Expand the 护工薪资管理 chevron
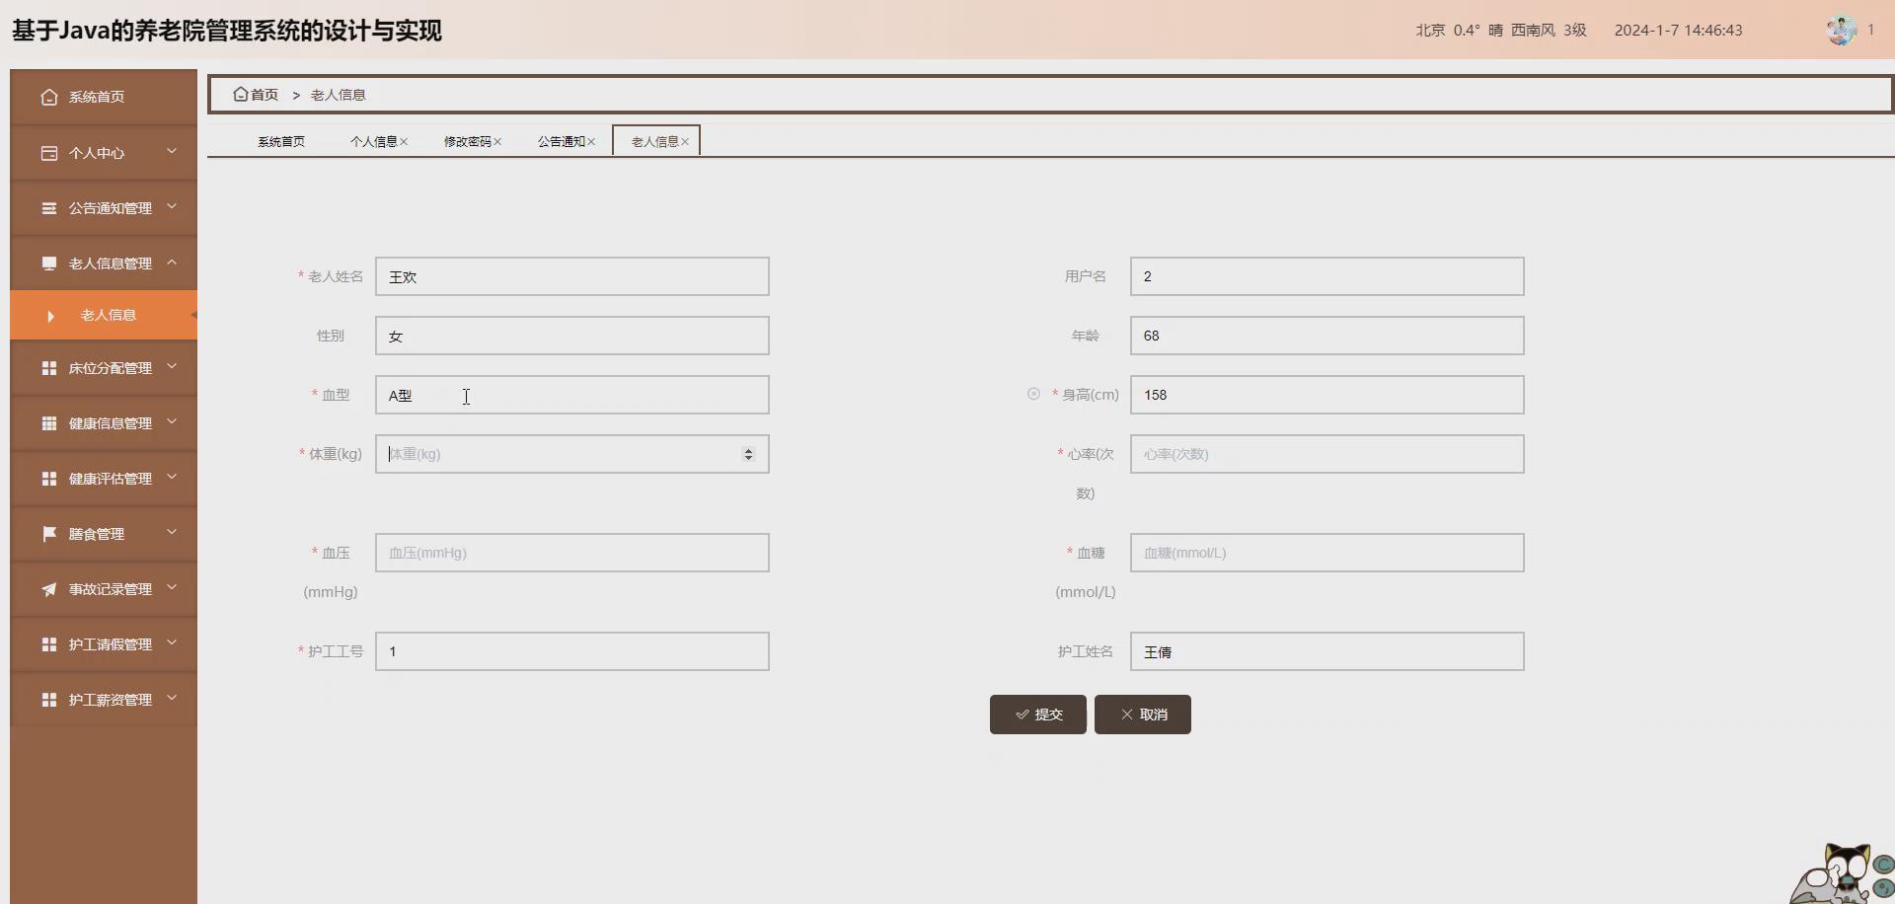The image size is (1895, 904). click(172, 698)
